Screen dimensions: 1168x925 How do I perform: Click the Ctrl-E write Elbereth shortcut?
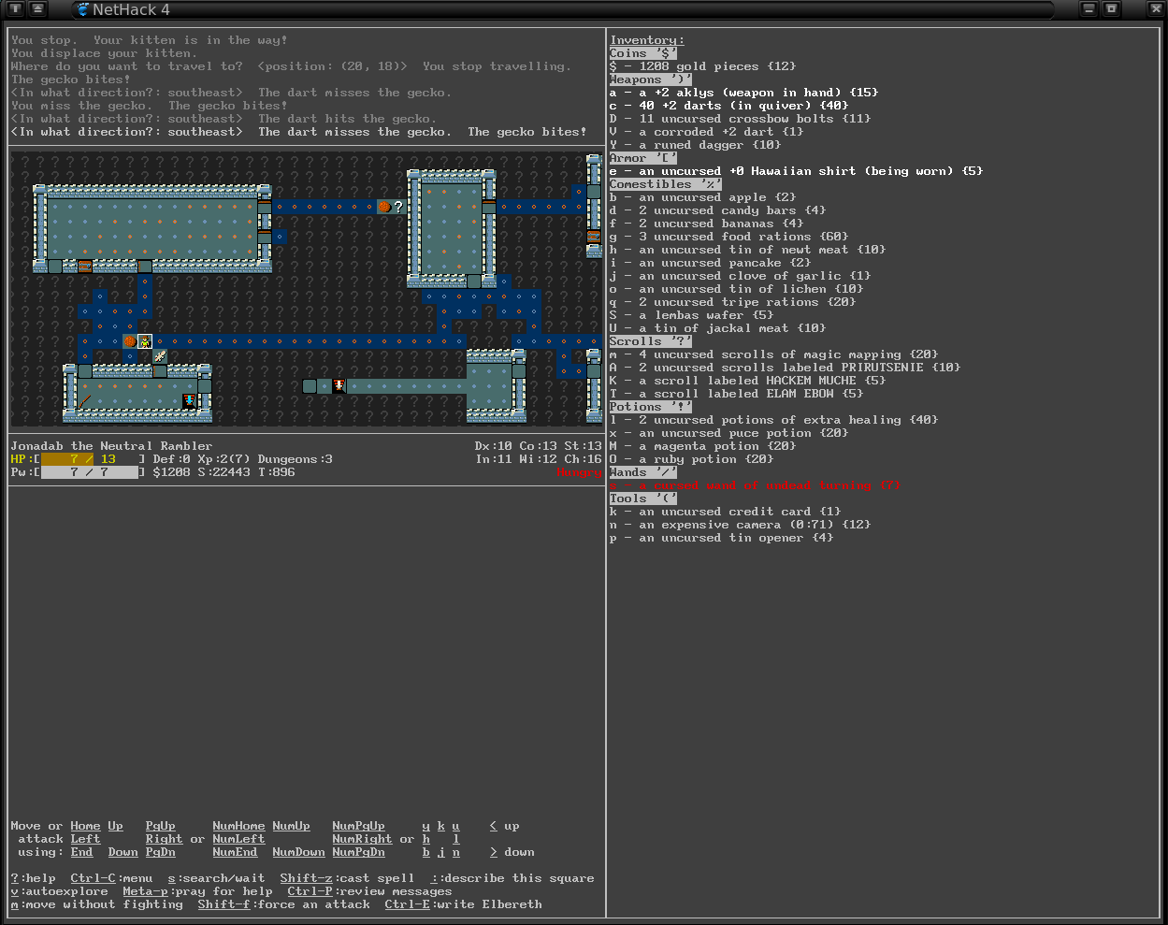click(x=463, y=904)
